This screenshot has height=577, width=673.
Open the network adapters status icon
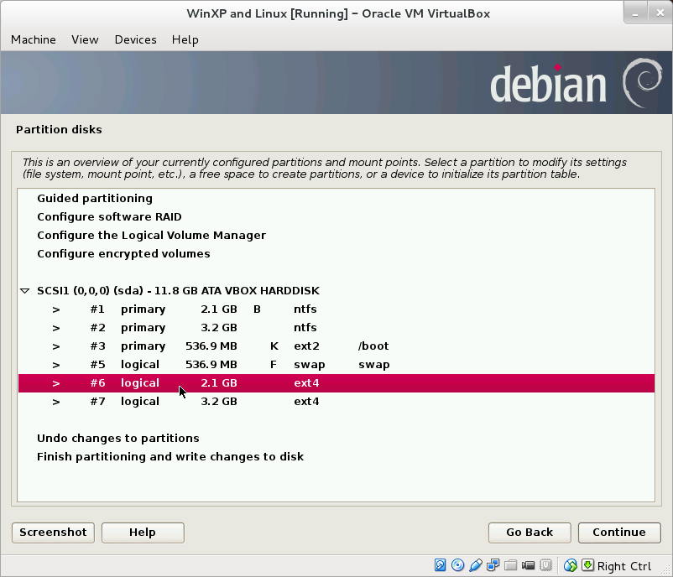coord(493,565)
